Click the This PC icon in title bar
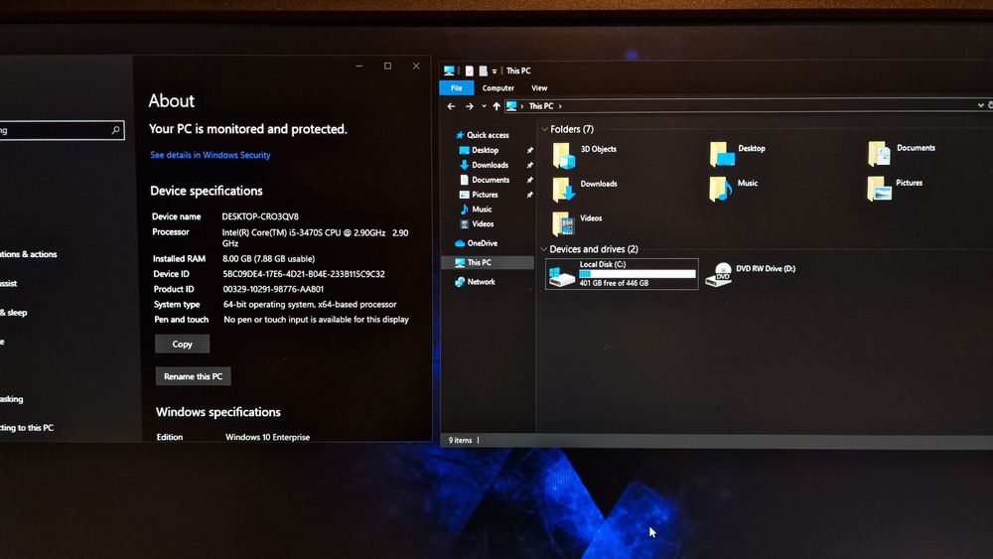This screenshot has height=559, width=993. (x=449, y=70)
